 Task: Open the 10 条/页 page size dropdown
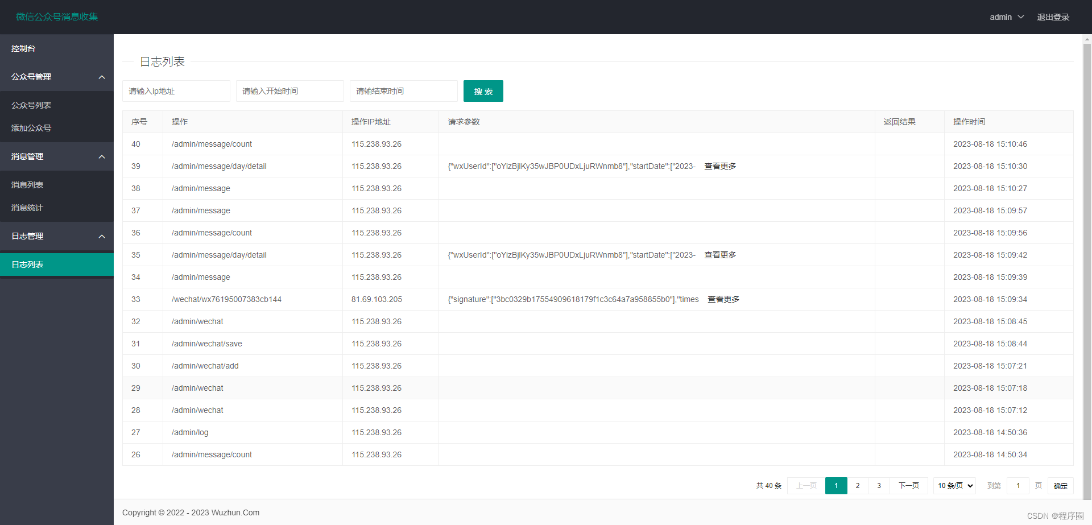tap(954, 486)
